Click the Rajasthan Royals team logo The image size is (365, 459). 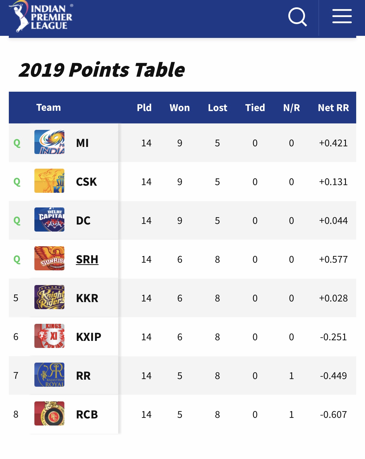click(x=49, y=375)
